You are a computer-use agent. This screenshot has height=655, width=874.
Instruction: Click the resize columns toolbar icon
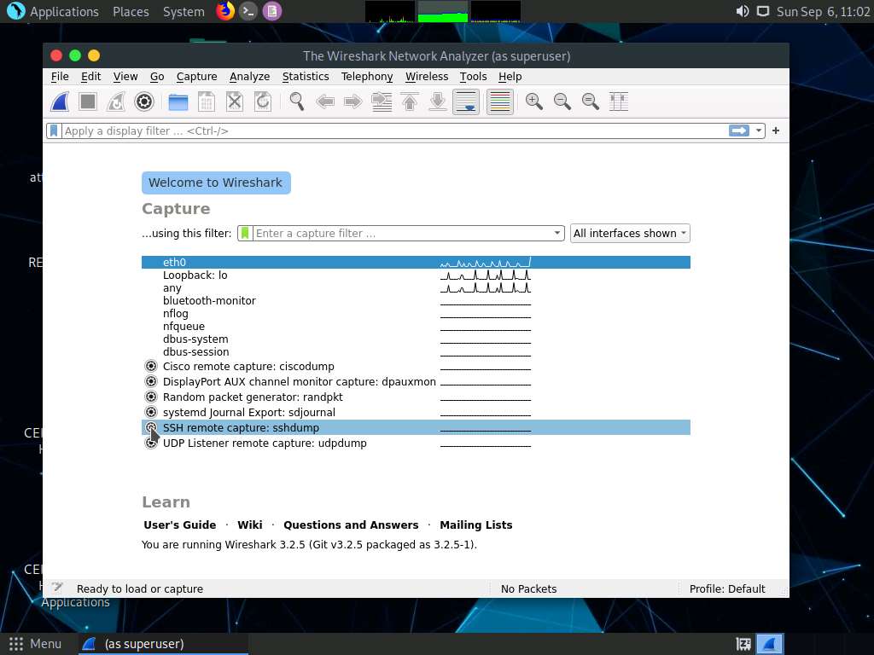[618, 101]
